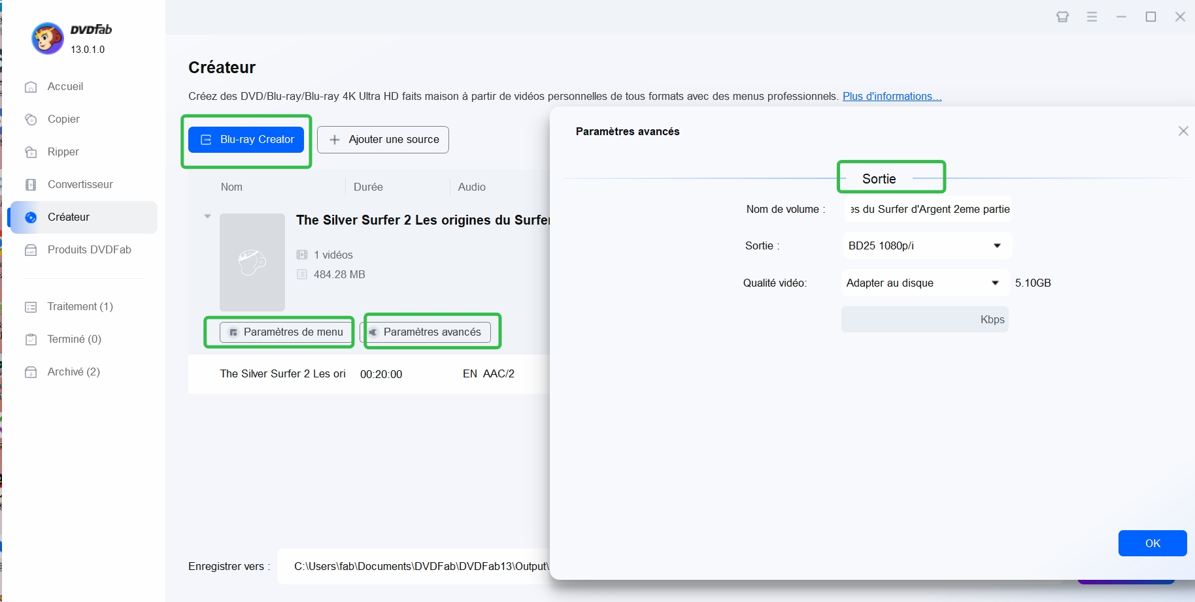Open the skin/theme shirt icon
The height and width of the screenshot is (602, 1195).
point(1063,17)
